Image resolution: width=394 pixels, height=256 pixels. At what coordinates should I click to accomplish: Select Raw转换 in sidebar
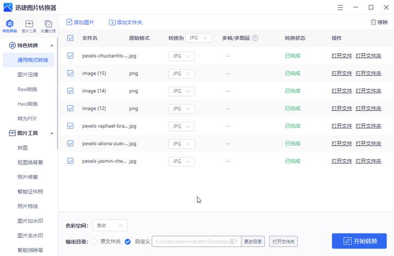[x=27, y=89]
